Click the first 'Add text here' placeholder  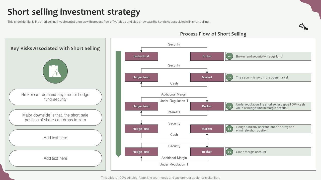(x=55, y=138)
